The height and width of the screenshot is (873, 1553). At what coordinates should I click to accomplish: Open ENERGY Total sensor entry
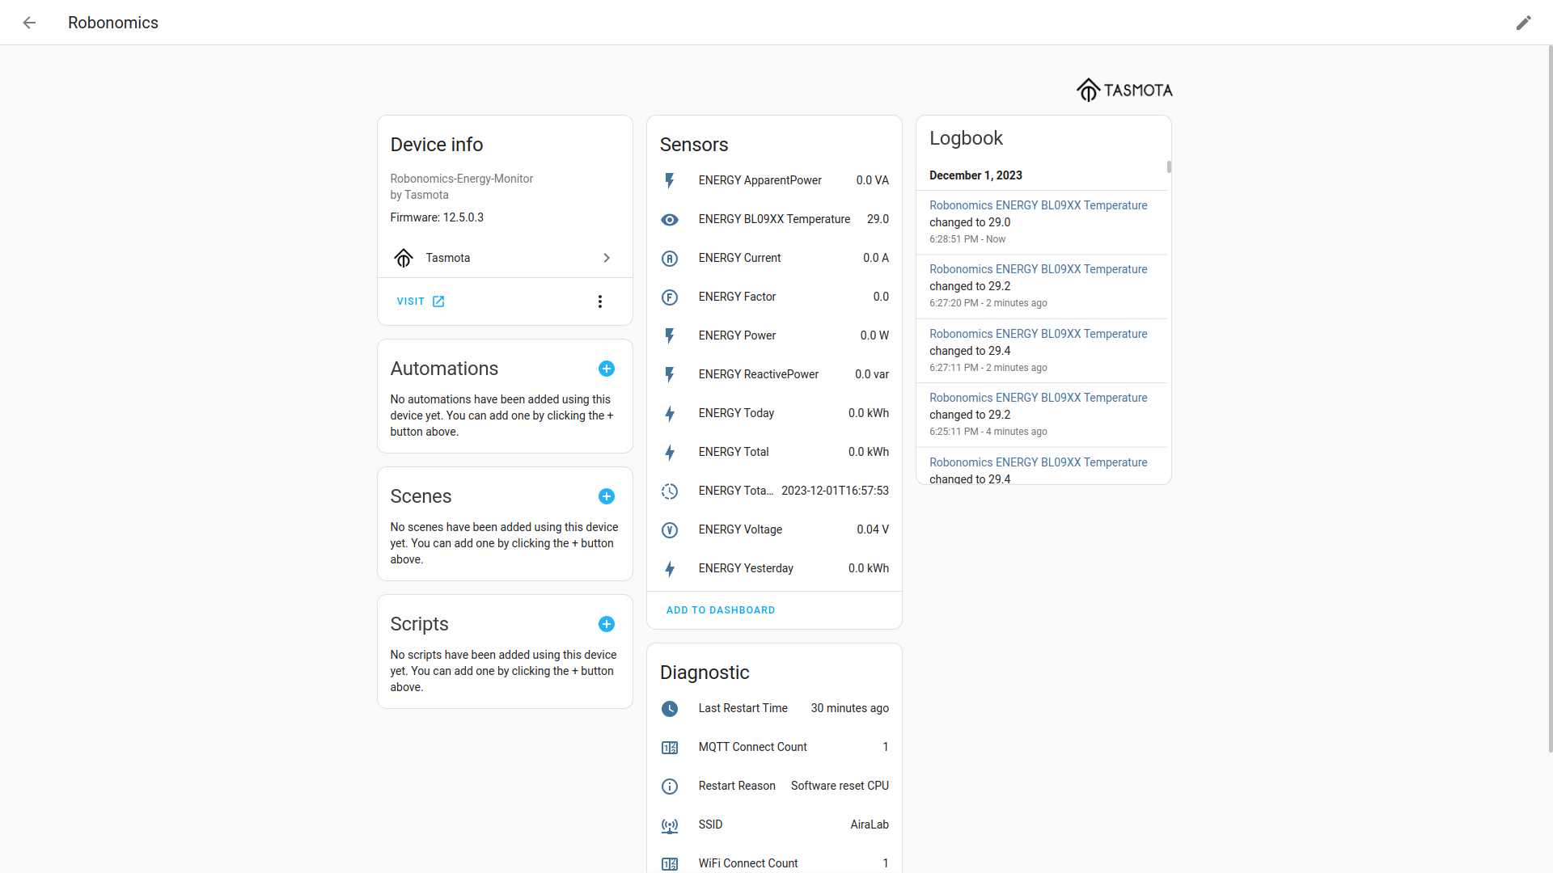pyautogui.click(x=774, y=452)
